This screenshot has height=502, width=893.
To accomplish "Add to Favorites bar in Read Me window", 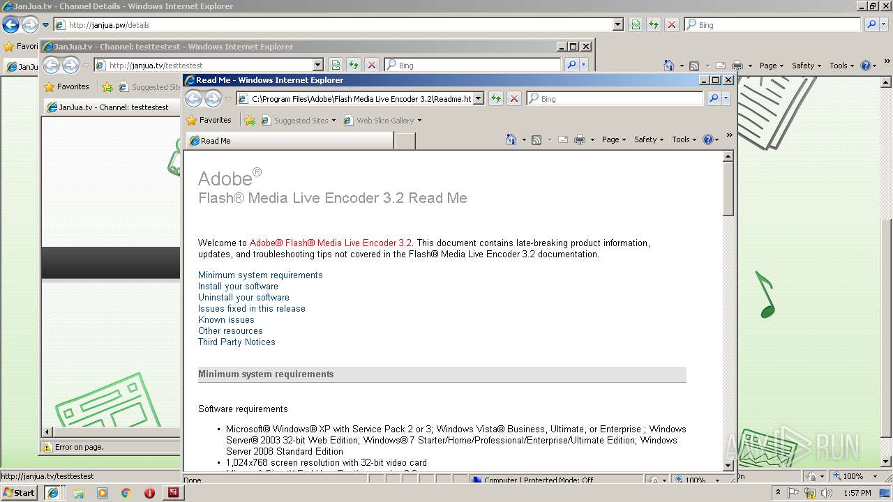I will coord(250,121).
